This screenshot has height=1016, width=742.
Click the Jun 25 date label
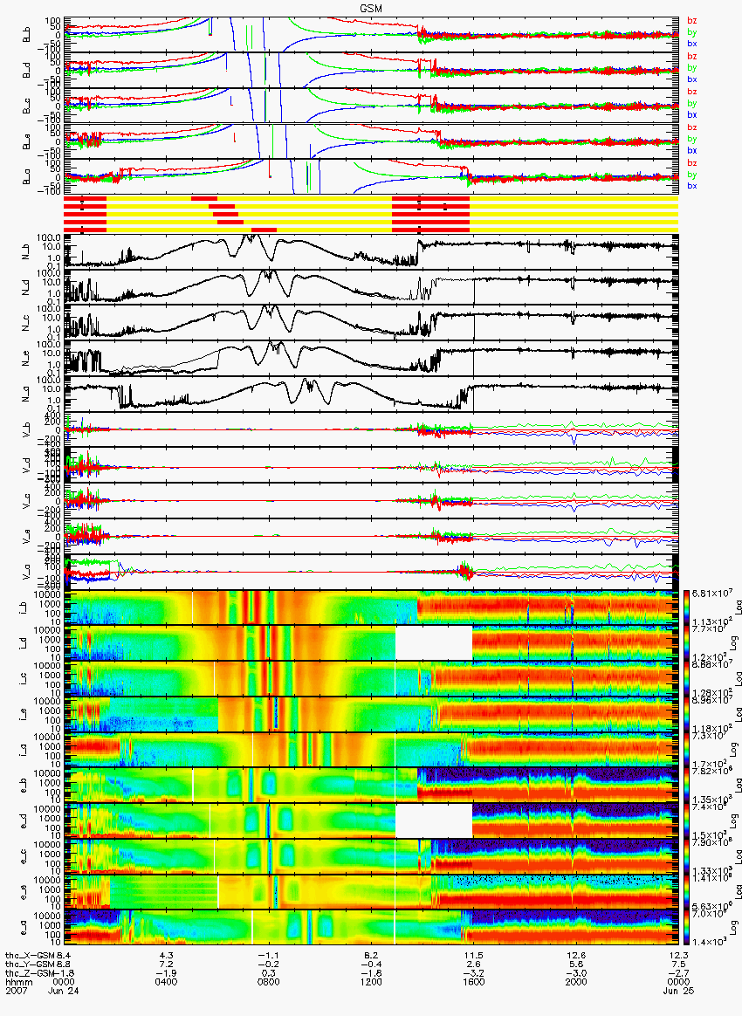[x=678, y=991]
